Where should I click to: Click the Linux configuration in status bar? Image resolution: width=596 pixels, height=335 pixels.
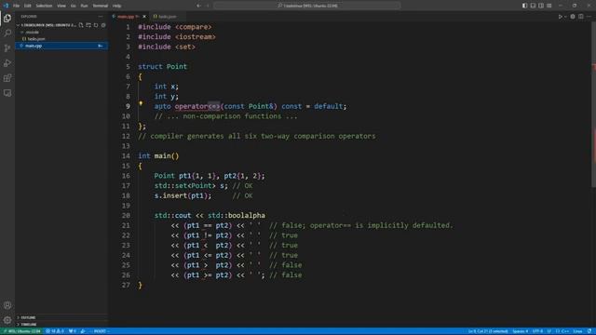(577, 331)
